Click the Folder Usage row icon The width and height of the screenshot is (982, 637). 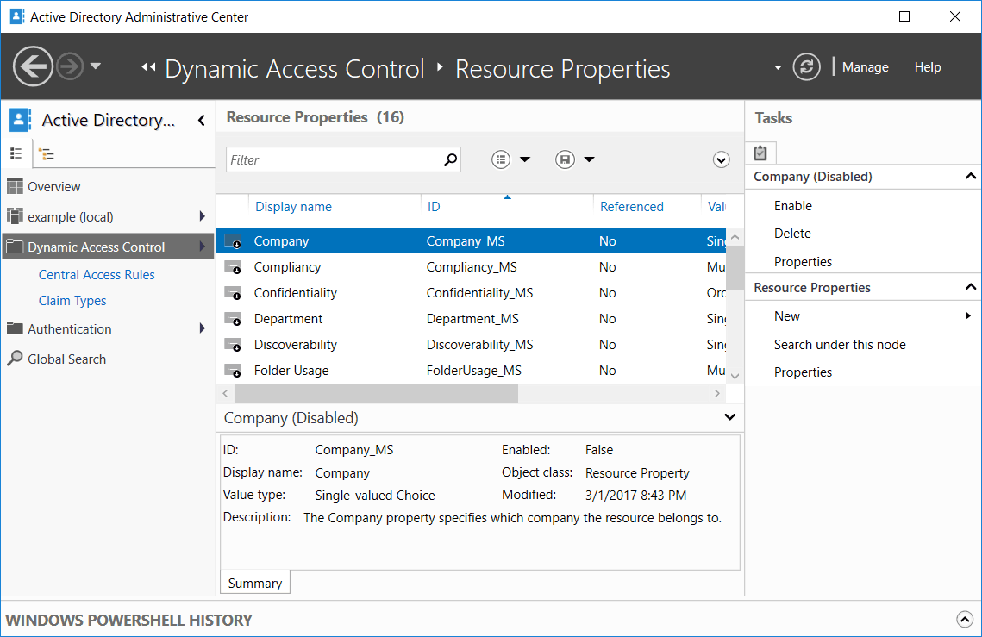[233, 370]
